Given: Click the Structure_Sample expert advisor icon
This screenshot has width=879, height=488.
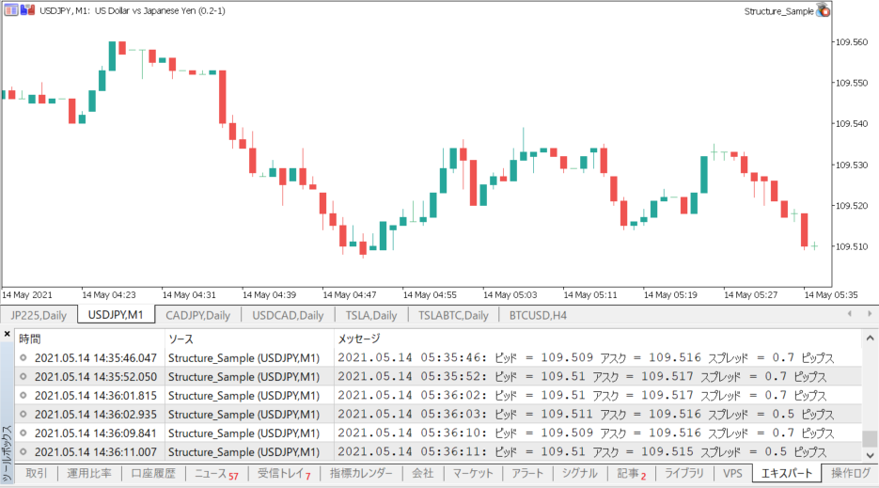Looking at the screenshot, I should point(824,10).
